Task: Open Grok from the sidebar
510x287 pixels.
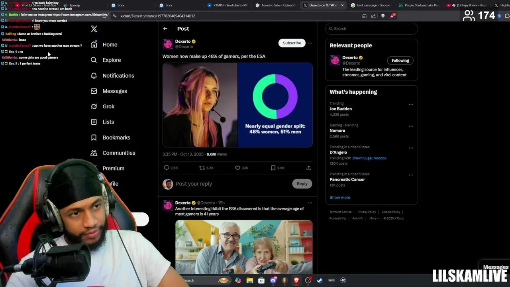Action: click(108, 106)
